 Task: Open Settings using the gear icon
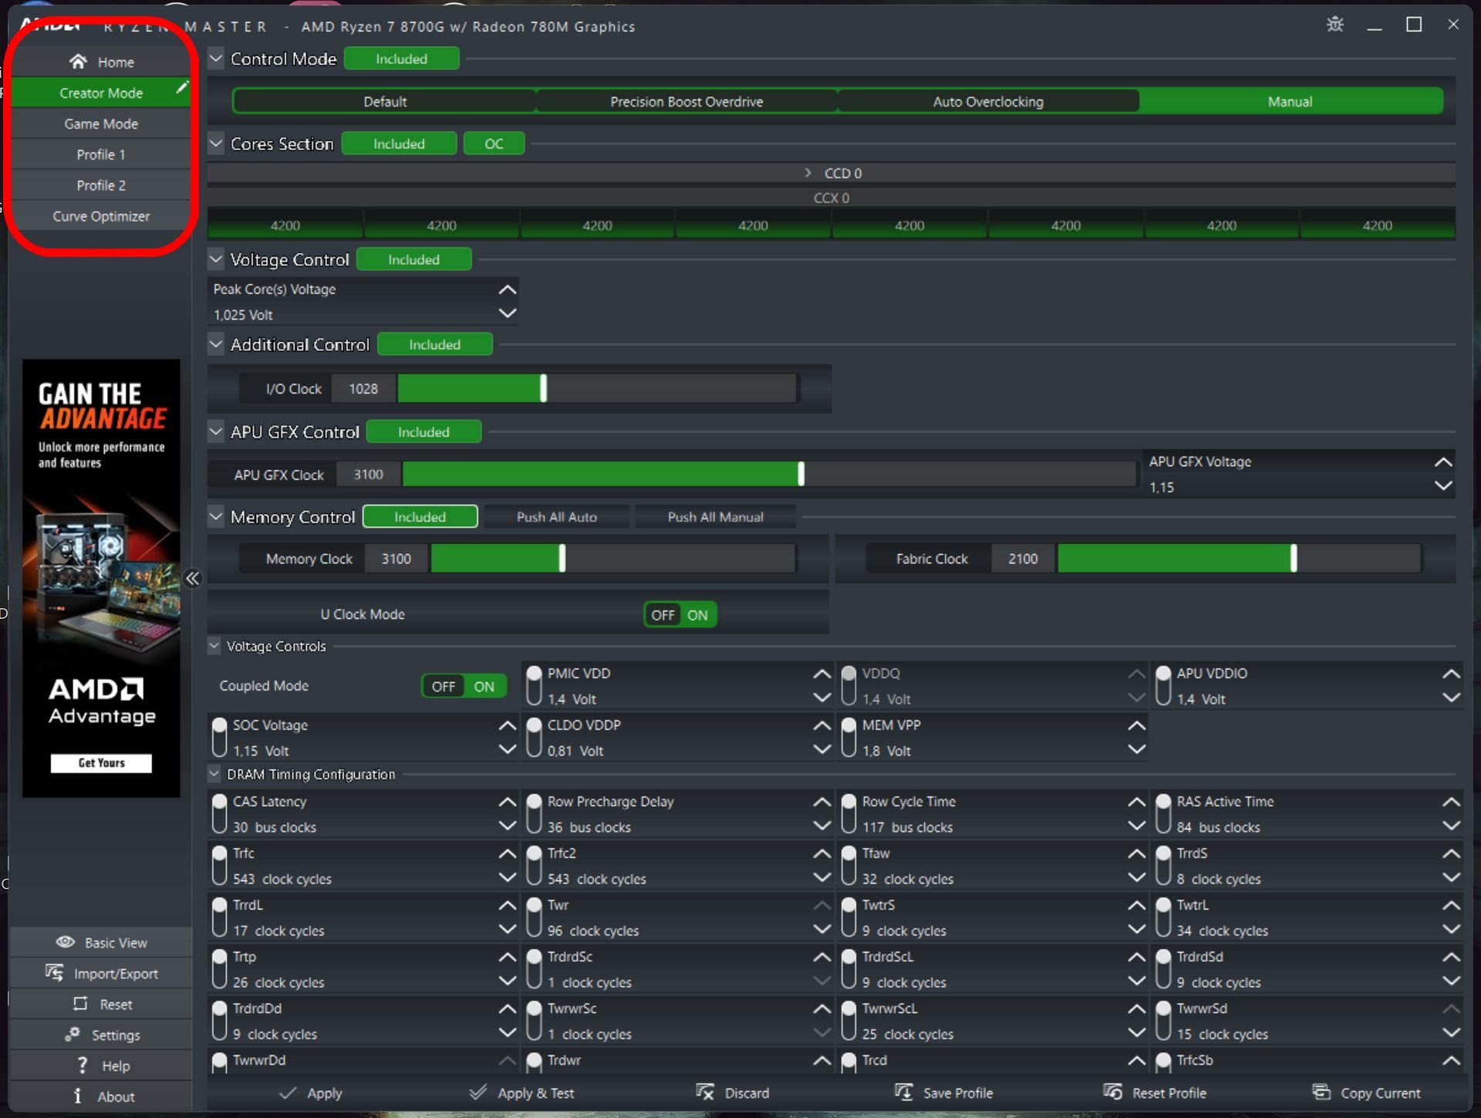click(x=73, y=1035)
